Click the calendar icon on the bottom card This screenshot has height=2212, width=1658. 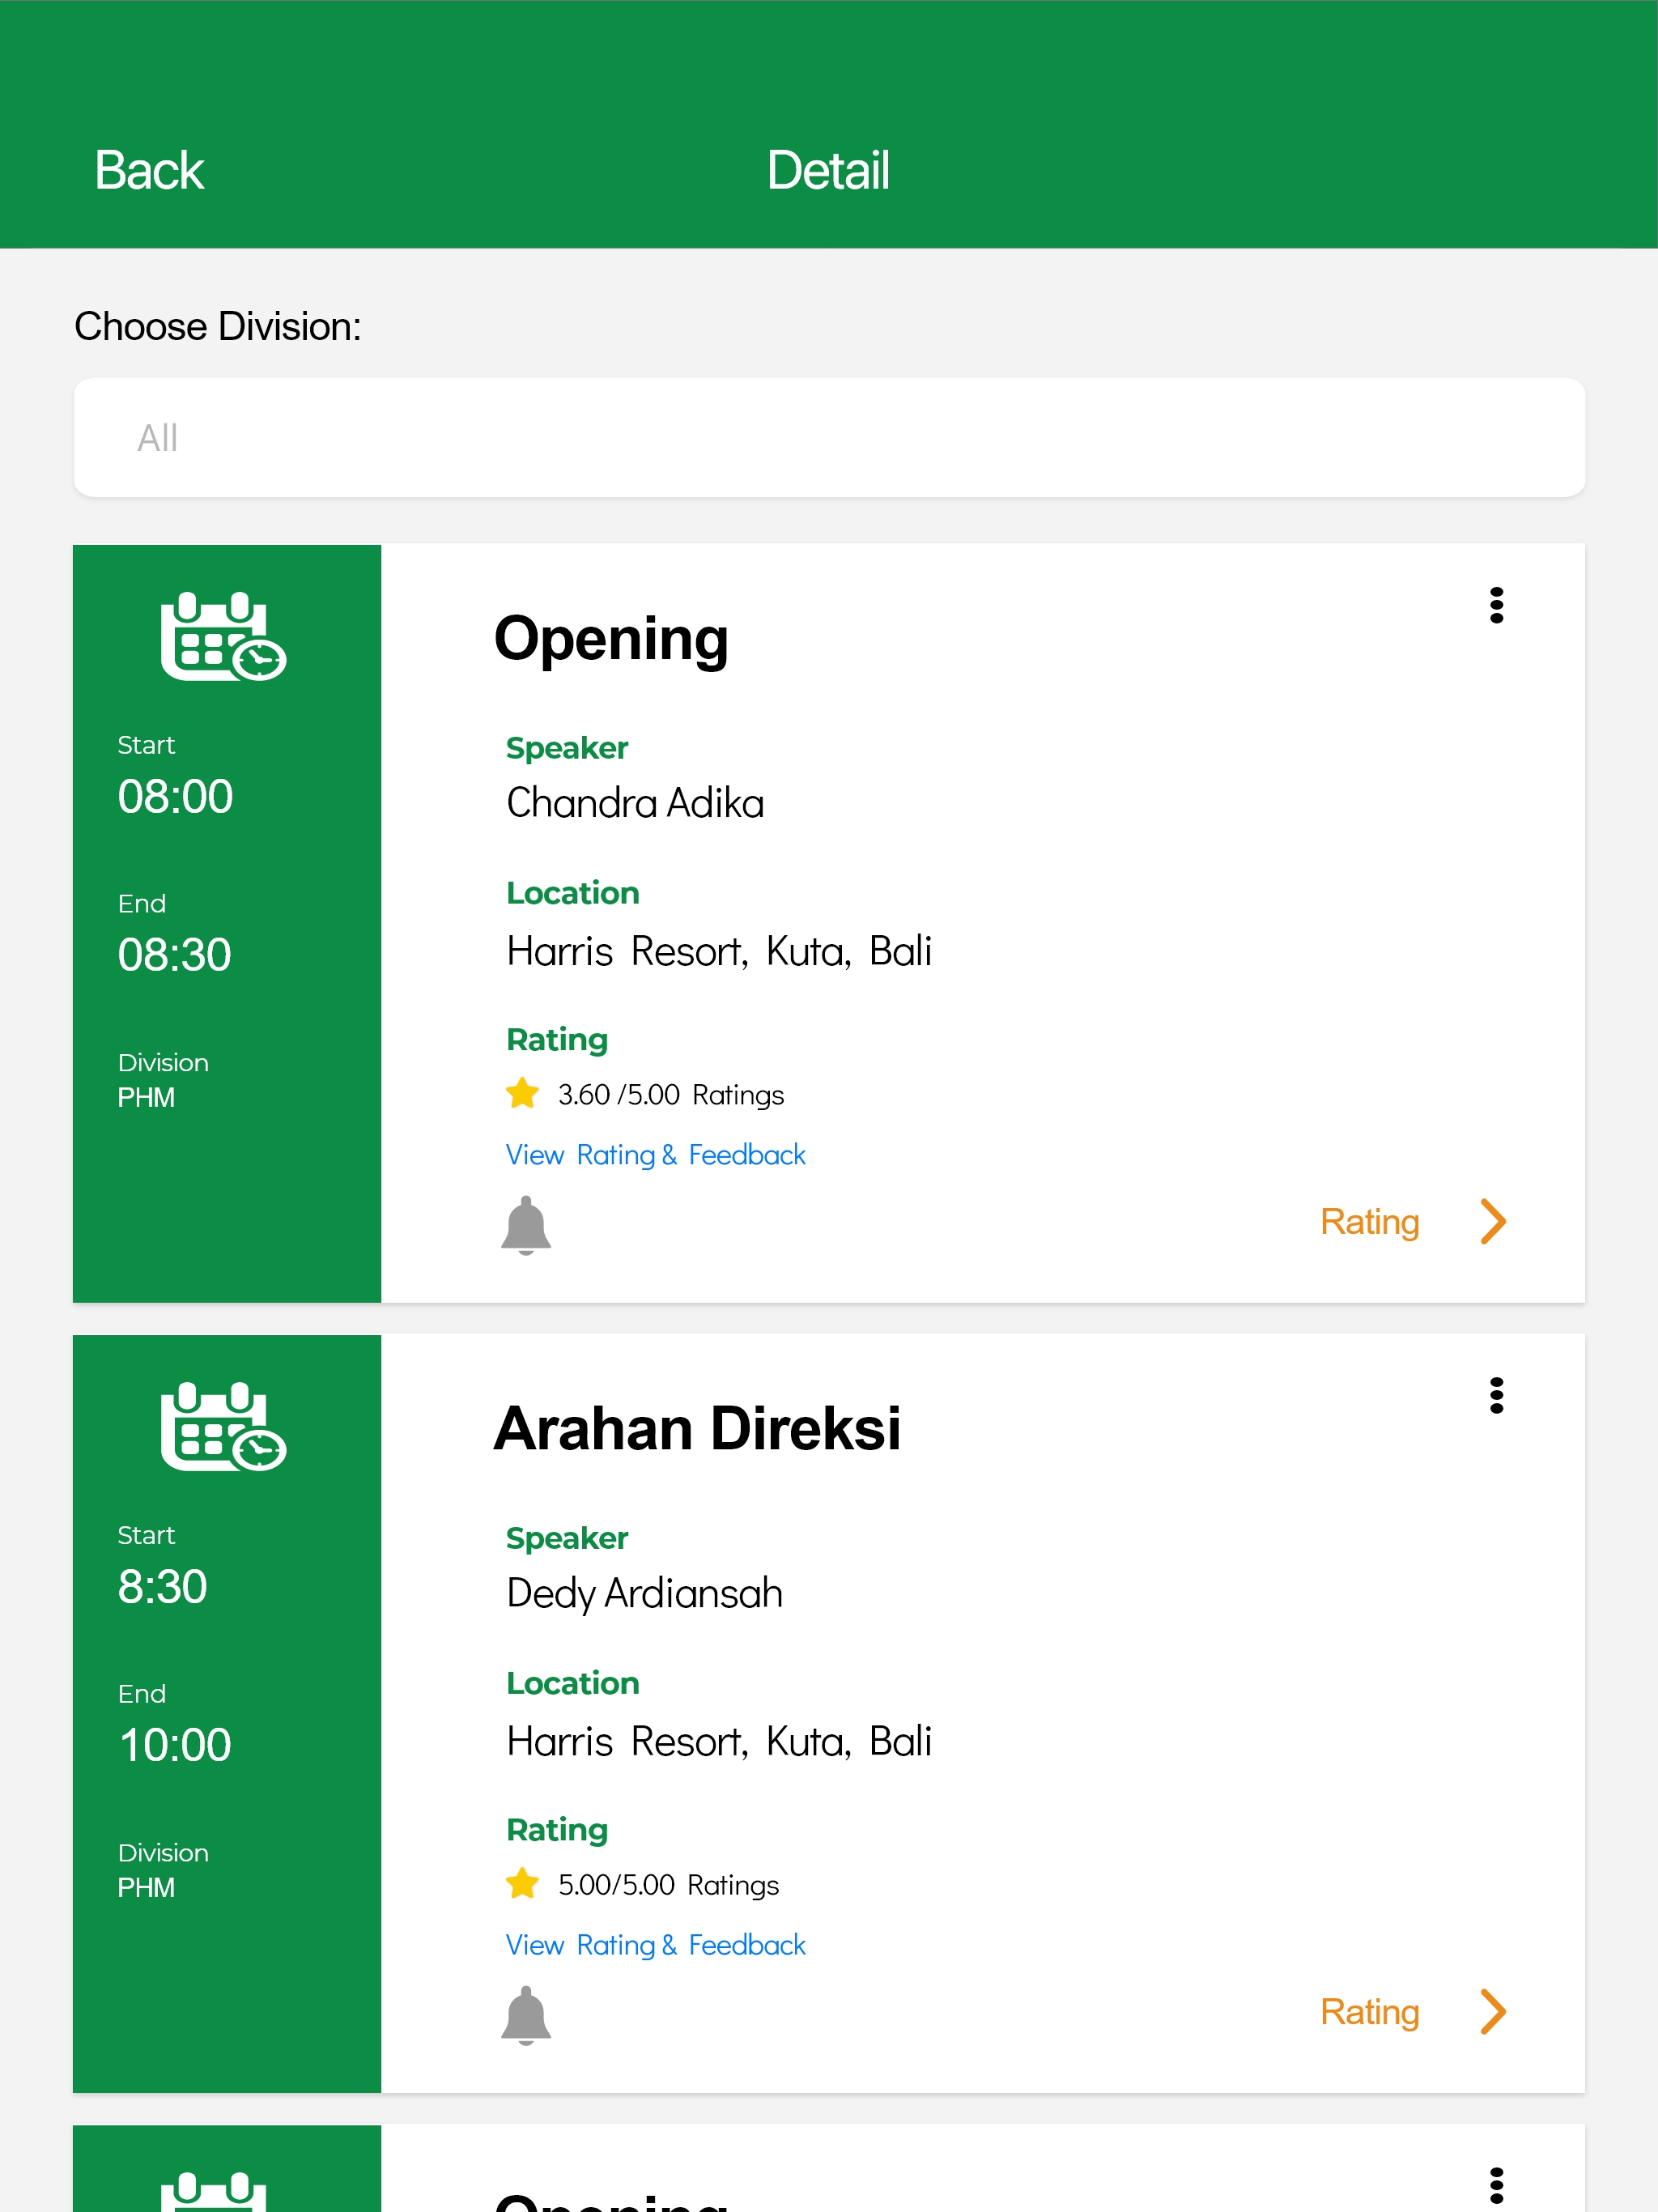[214, 2191]
